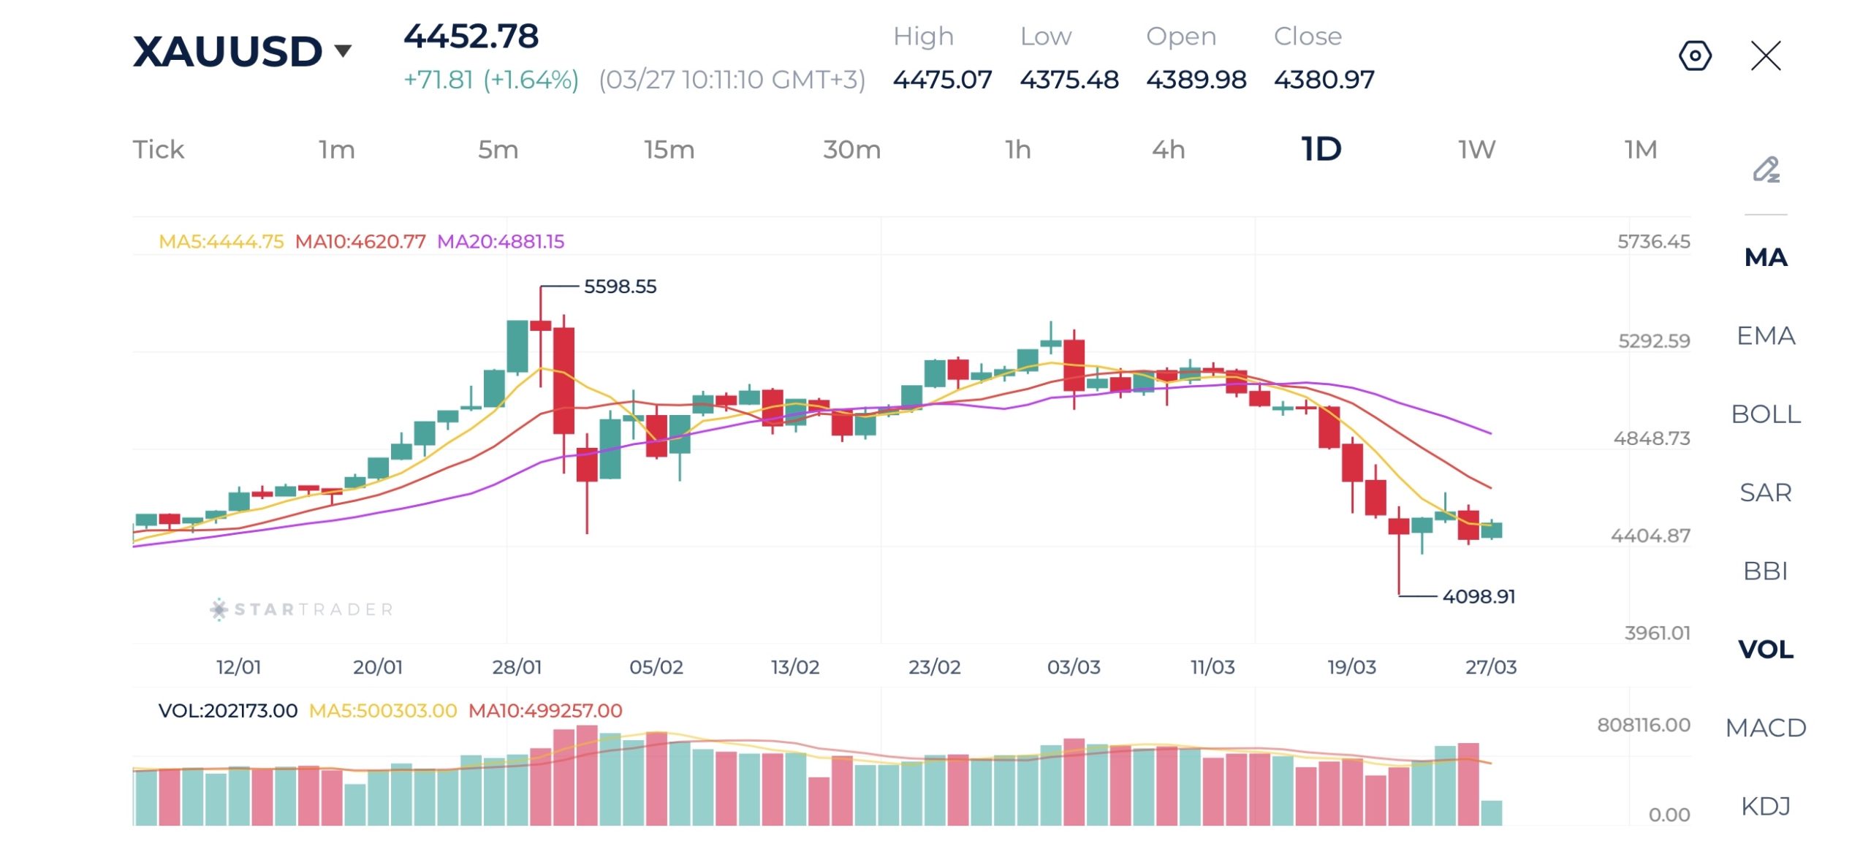Click the 4098.91 low price marker
1871x860 pixels.
click(1479, 596)
